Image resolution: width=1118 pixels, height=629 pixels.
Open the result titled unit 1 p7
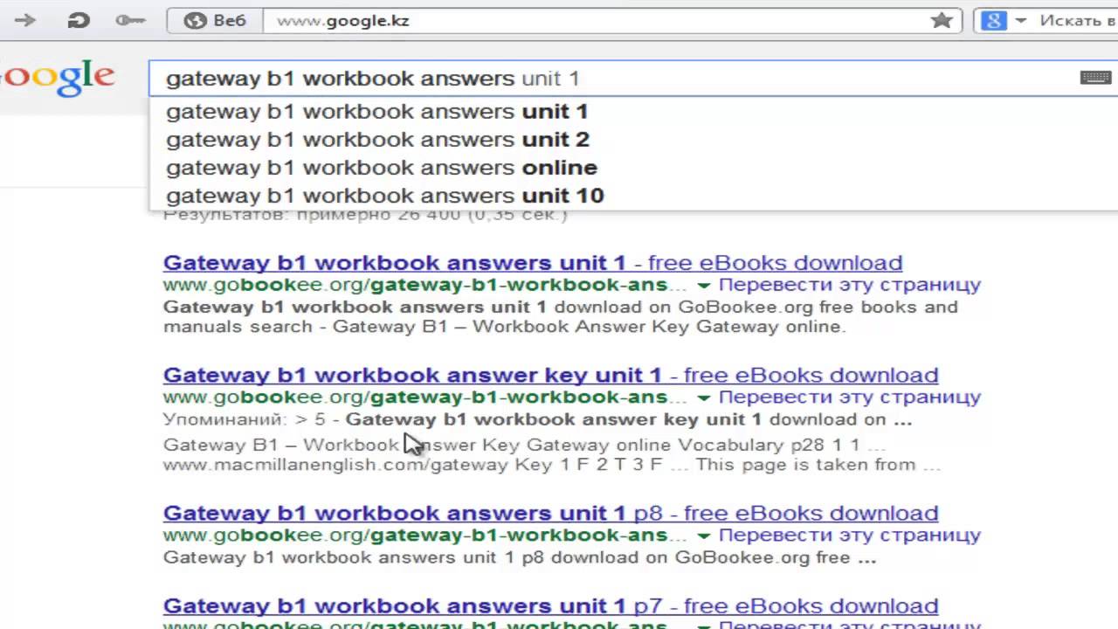pyautogui.click(x=550, y=605)
